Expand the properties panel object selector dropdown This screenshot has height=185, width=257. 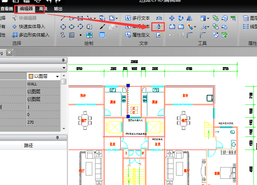(64, 68)
